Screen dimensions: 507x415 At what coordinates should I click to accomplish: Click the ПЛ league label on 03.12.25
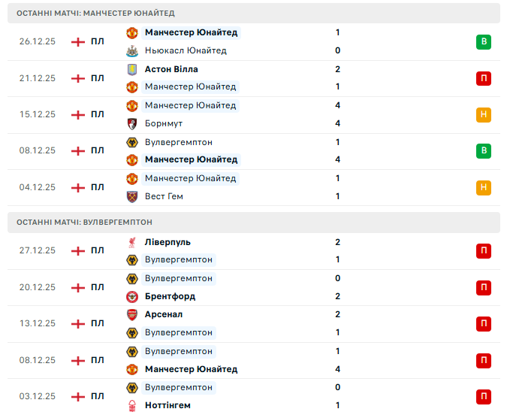(98, 396)
